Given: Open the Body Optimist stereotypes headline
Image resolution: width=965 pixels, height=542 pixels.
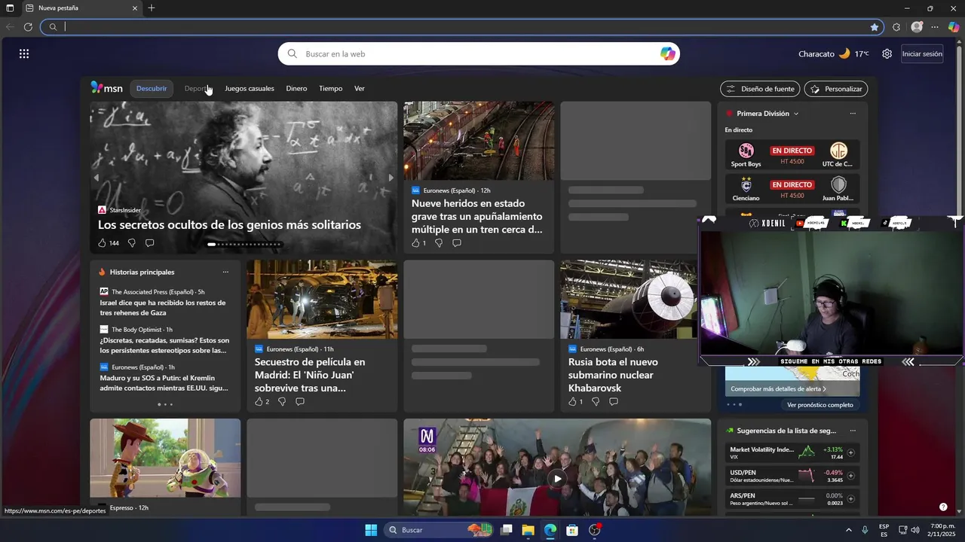Looking at the screenshot, I should pyautogui.click(x=164, y=346).
